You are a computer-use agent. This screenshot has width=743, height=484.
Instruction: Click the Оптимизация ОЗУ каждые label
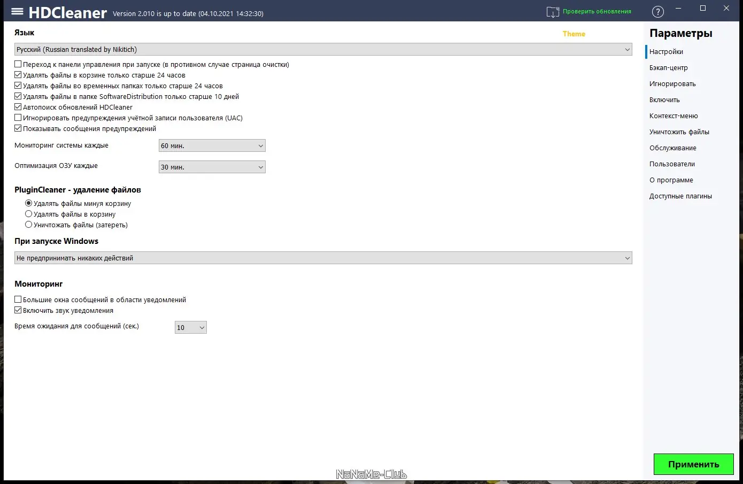(x=56, y=166)
